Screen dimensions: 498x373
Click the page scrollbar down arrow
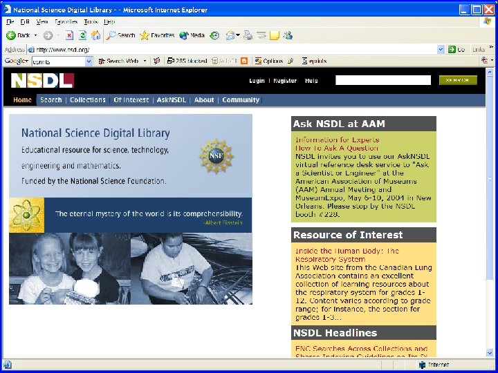pos(490,353)
